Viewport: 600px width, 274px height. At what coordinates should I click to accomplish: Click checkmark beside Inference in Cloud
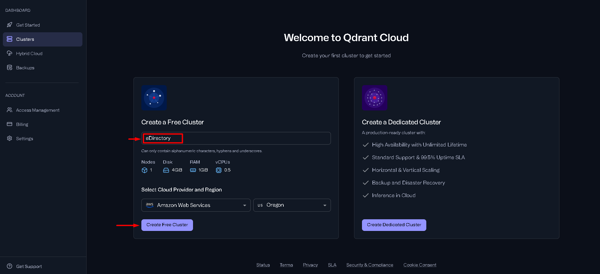click(365, 195)
